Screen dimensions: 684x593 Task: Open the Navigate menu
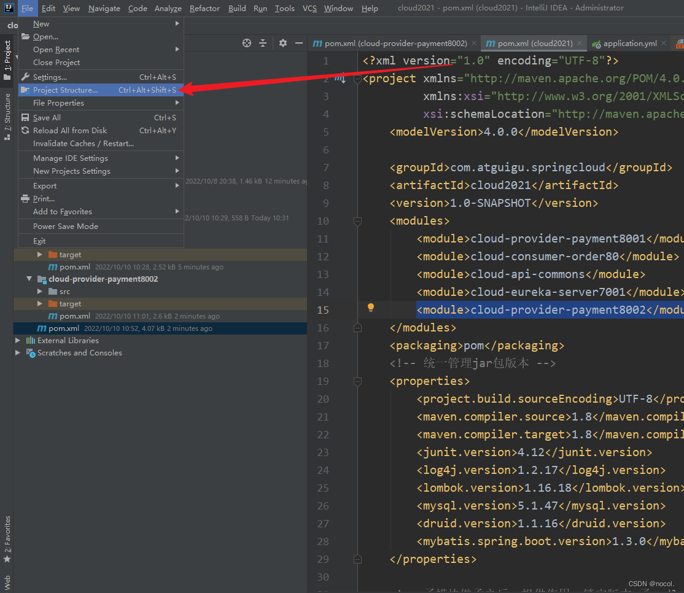click(104, 8)
